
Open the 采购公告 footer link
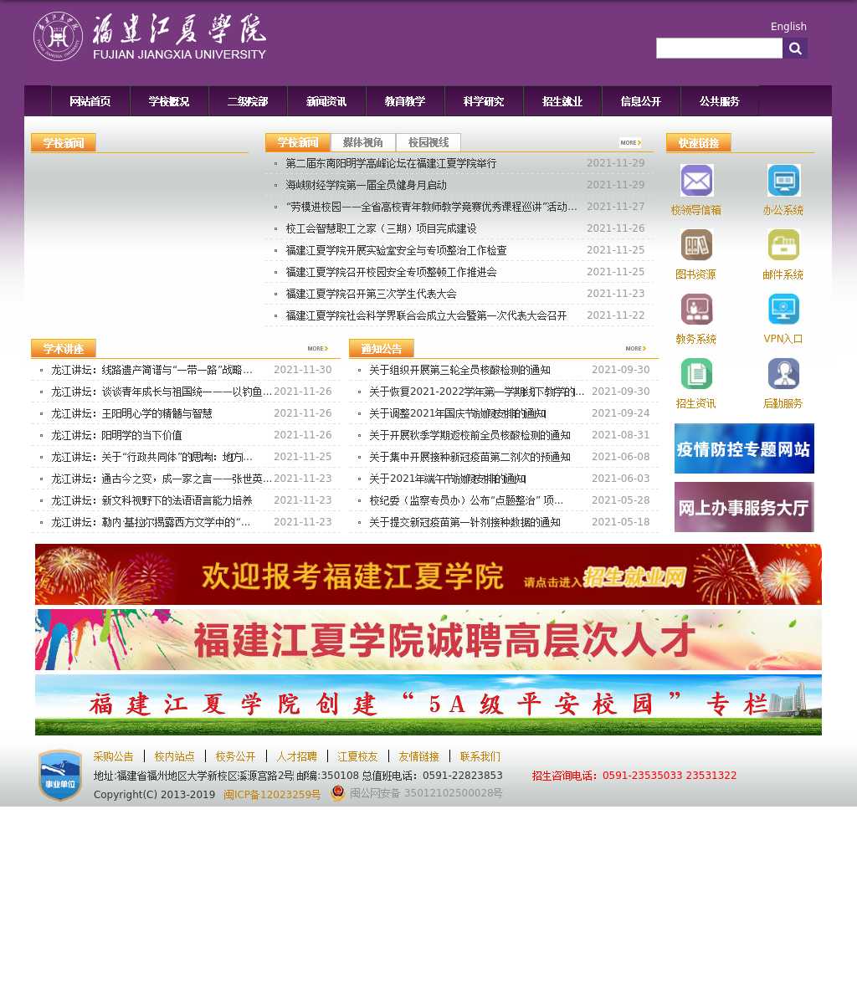(113, 756)
